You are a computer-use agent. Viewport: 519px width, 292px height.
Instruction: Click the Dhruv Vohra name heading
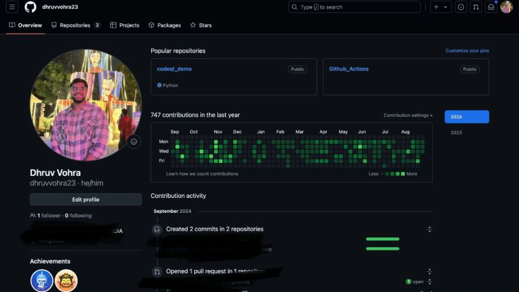tap(55, 173)
